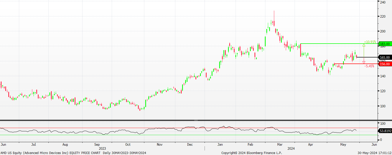Click the Feb month label

point(250,145)
